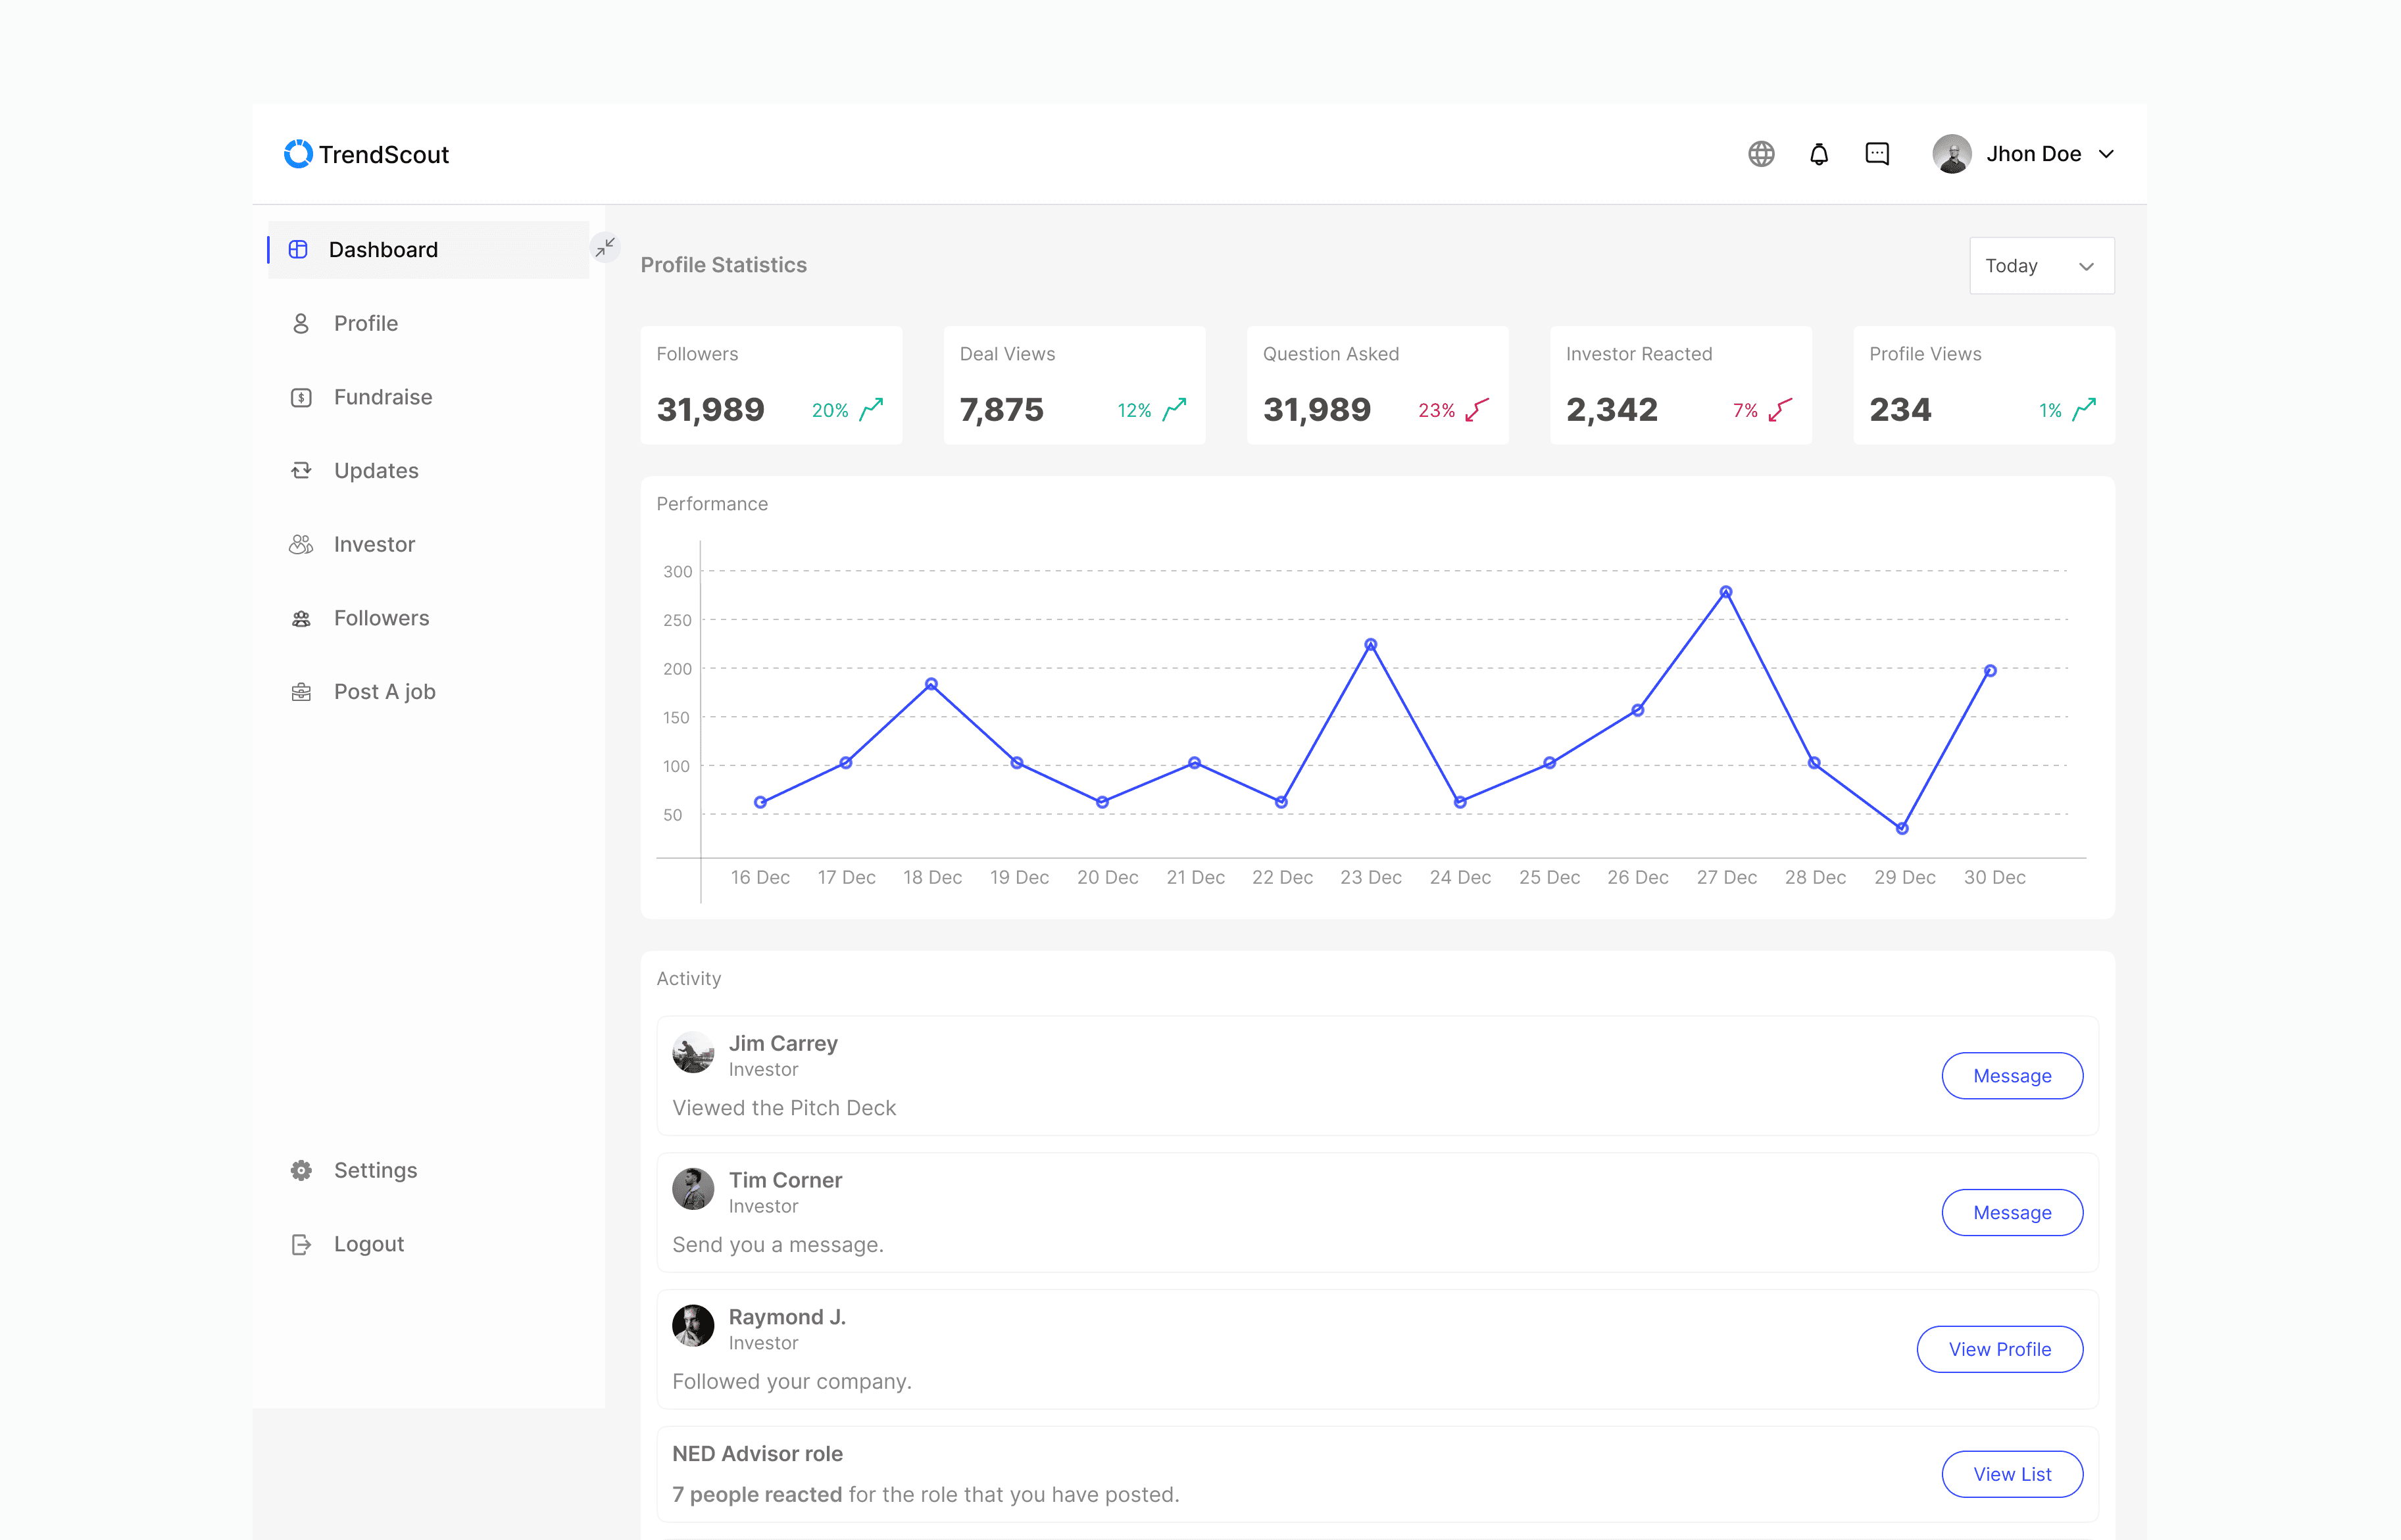Screen dimensions: 2401x1540
Task: Go to the Investor menu item
Action: point(373,544)
